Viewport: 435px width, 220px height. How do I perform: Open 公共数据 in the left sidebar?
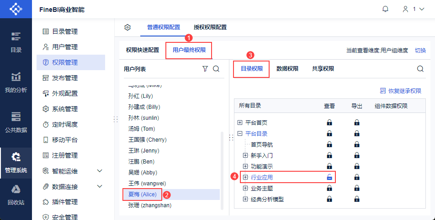tap(16, 121)
